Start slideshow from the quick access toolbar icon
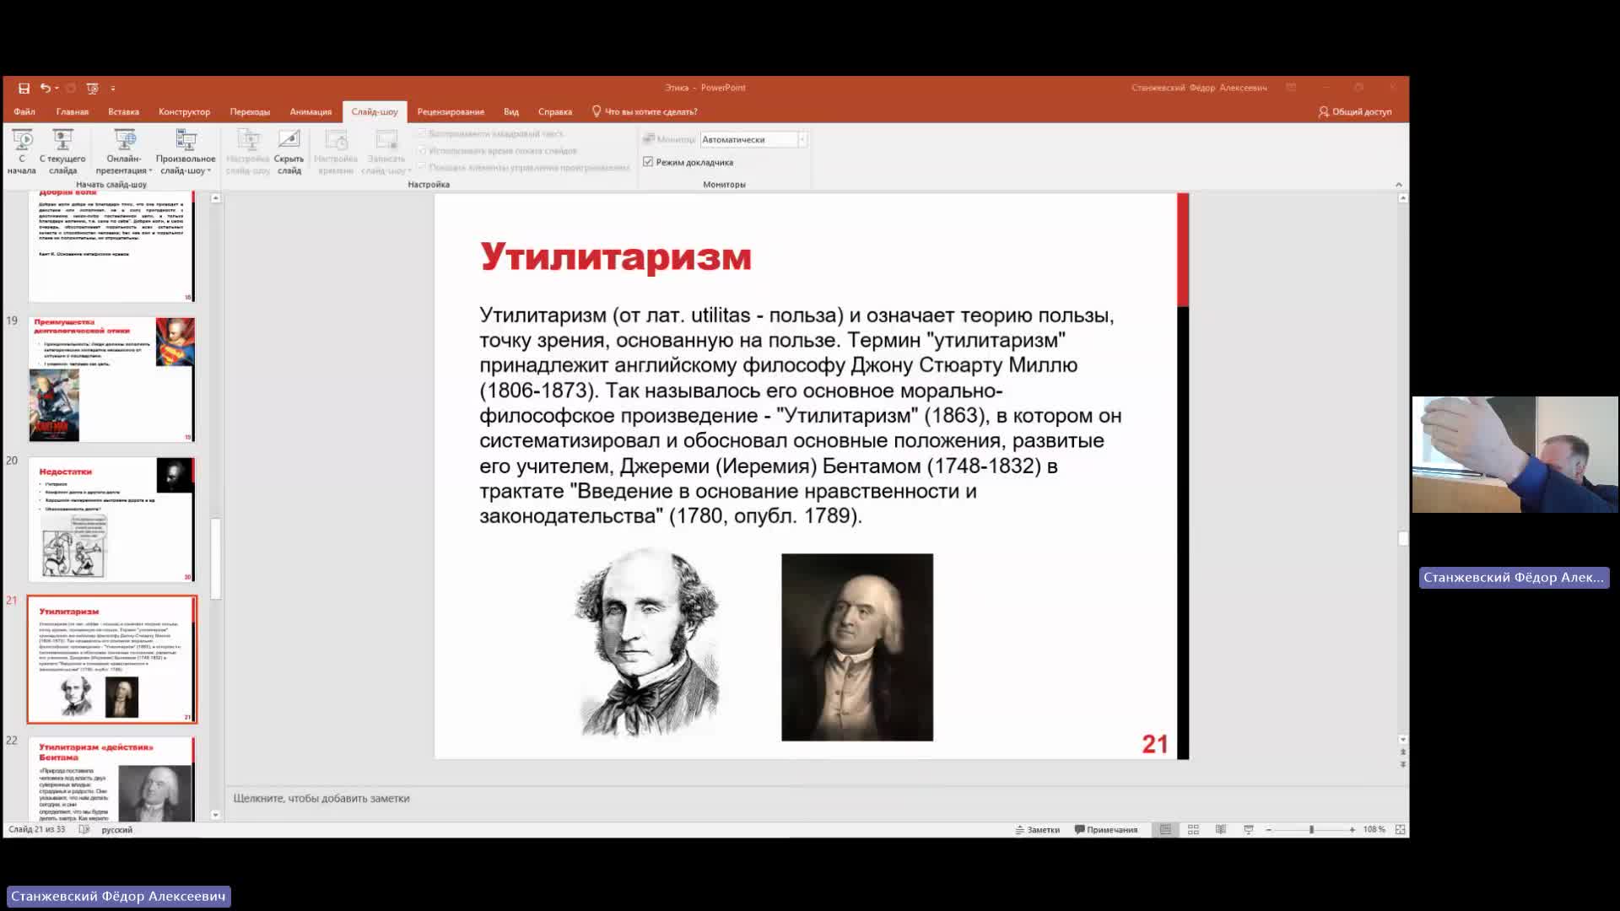 [x=93, y=88]
